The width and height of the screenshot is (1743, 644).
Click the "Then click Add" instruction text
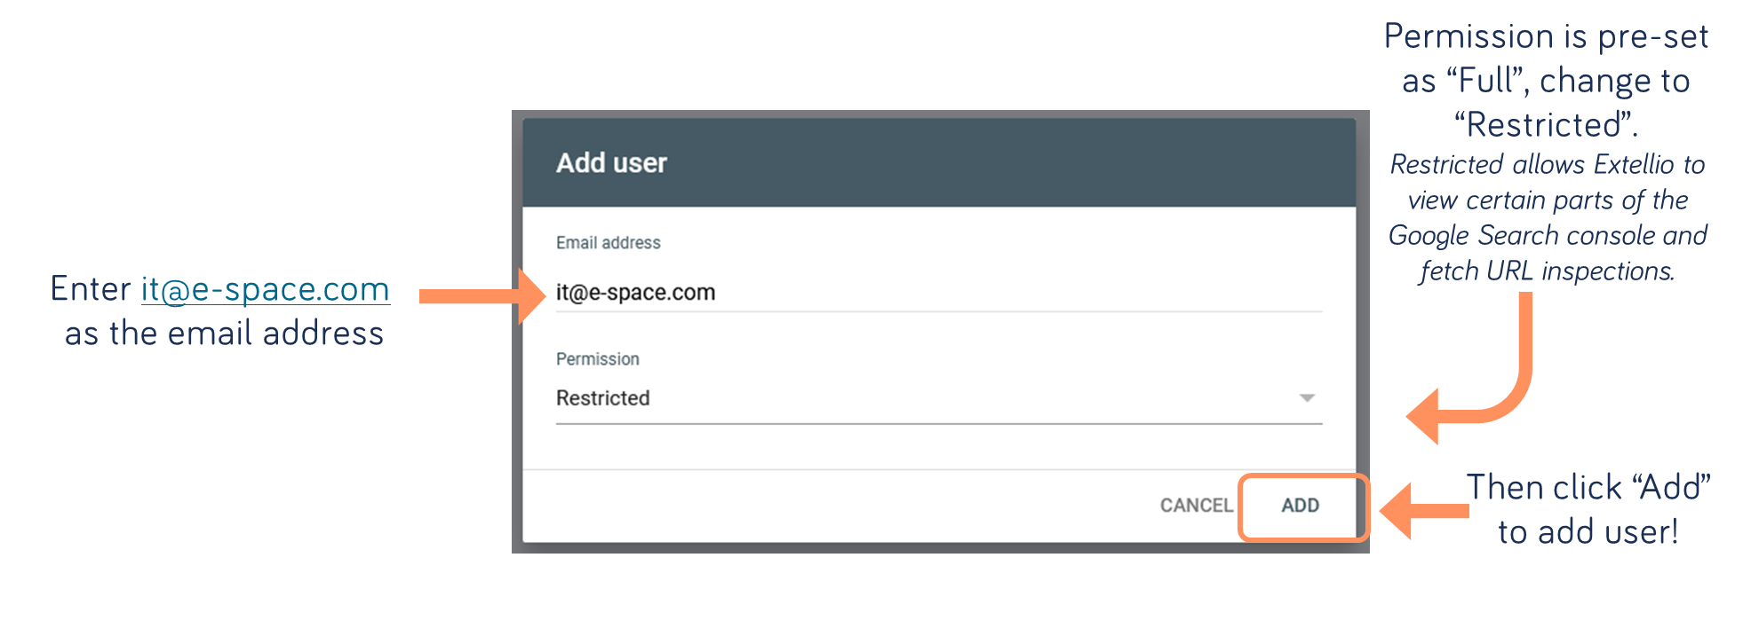tap(1588, 509)
